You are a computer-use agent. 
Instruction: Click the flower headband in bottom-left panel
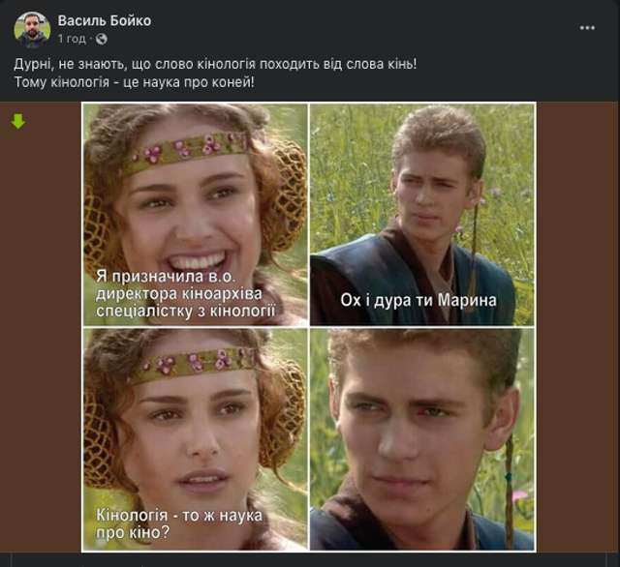194,363
